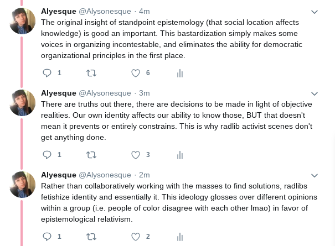
Task: Open the dropdown chevron on the 2m tweet
Action: 315,175
